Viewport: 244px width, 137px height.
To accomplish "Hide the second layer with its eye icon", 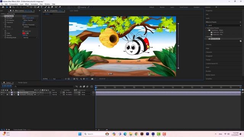I will 2,94.
